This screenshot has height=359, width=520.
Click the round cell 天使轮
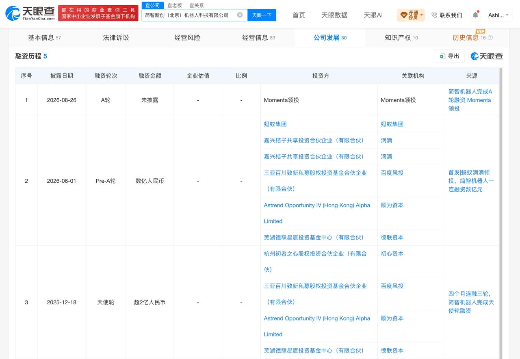pos(106,302)
